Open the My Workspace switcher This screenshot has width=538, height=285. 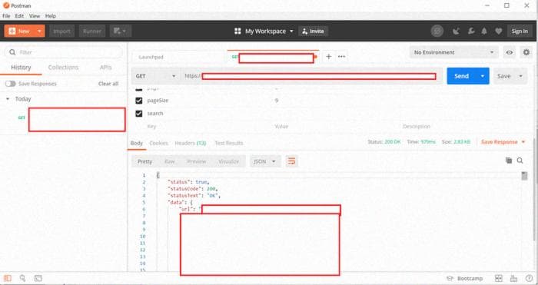point(264,31)
